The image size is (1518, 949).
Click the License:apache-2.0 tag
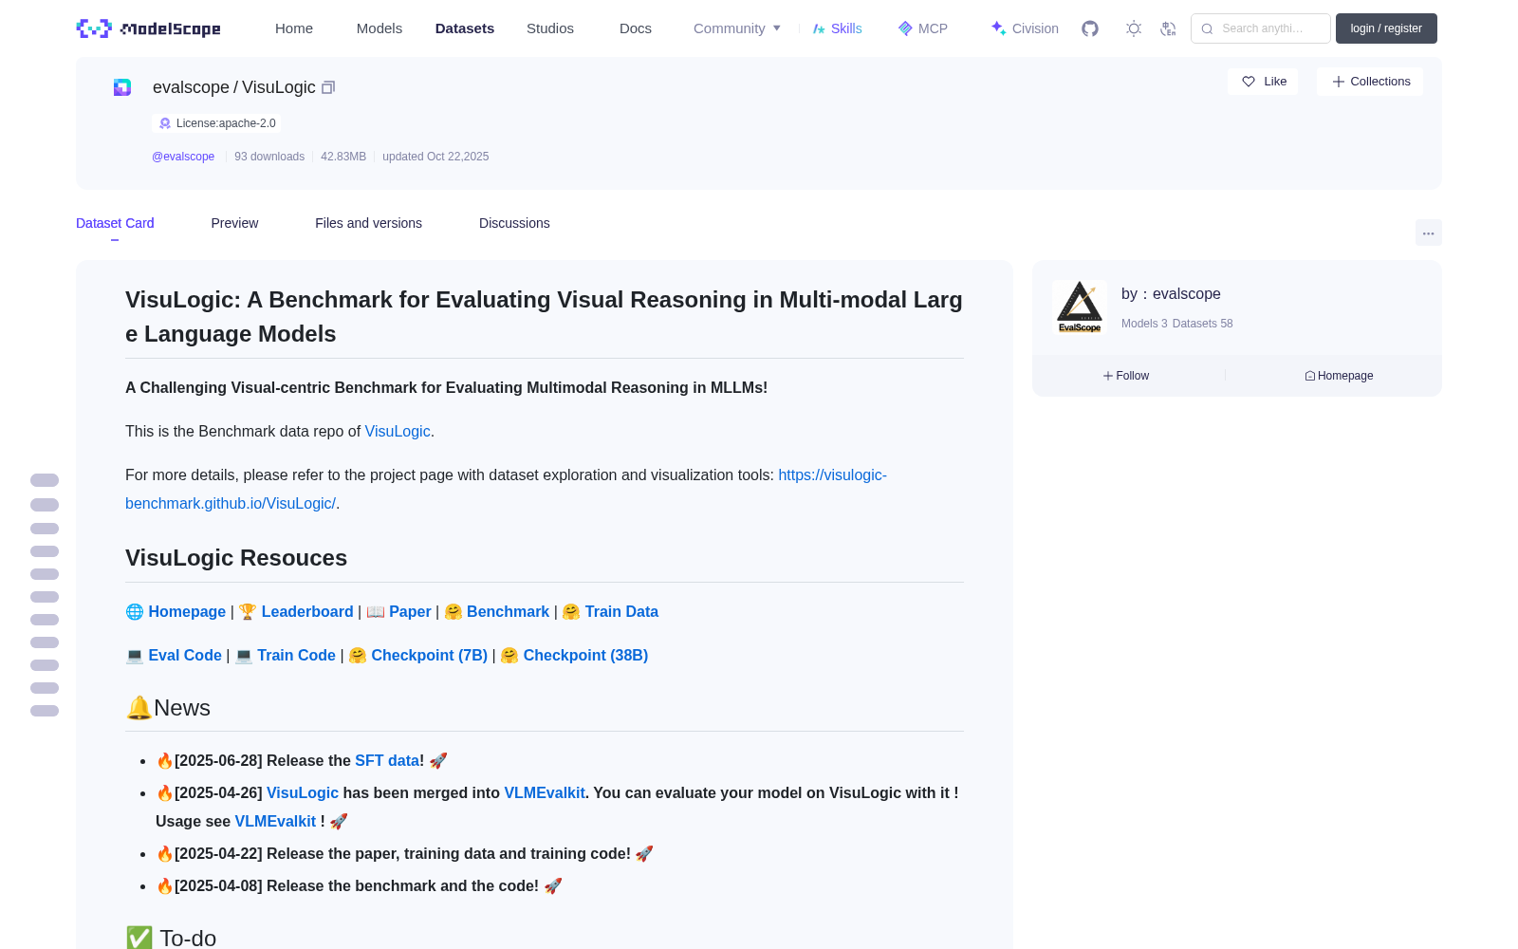(216, 123)
